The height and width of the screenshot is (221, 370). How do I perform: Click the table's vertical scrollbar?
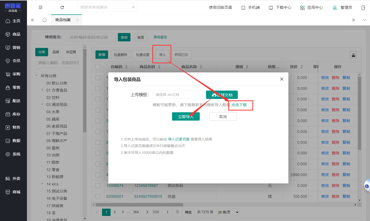tap(359, 114)
